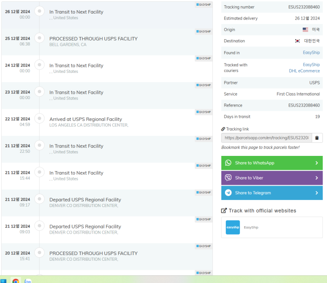Click Estimated delivery date 26 12월 2024

coord(307,18)
